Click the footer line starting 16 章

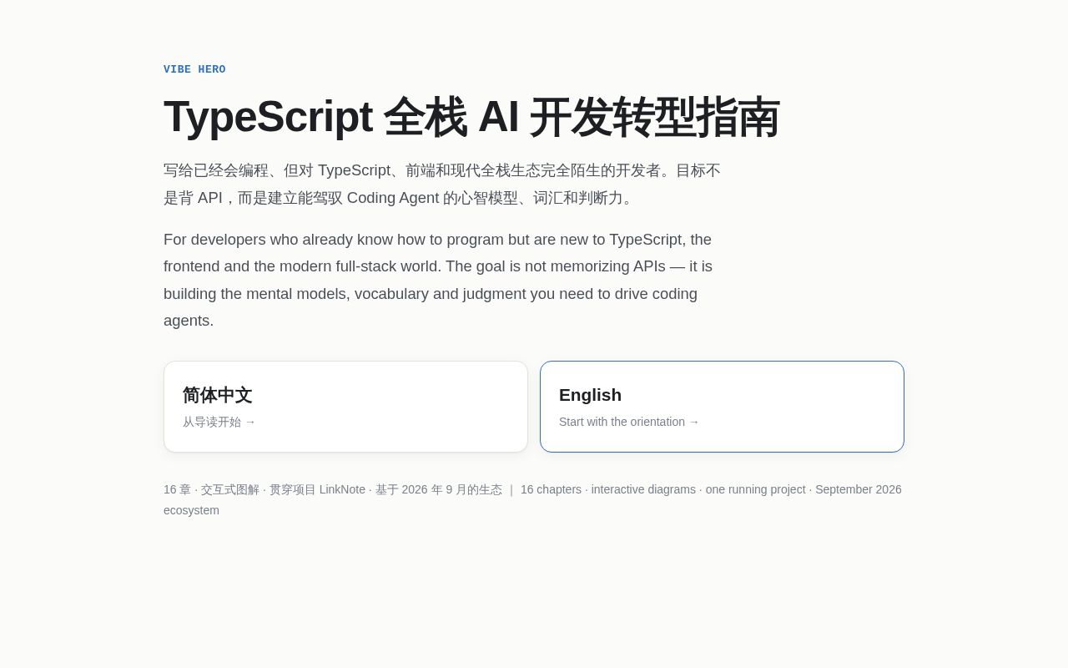534,499
